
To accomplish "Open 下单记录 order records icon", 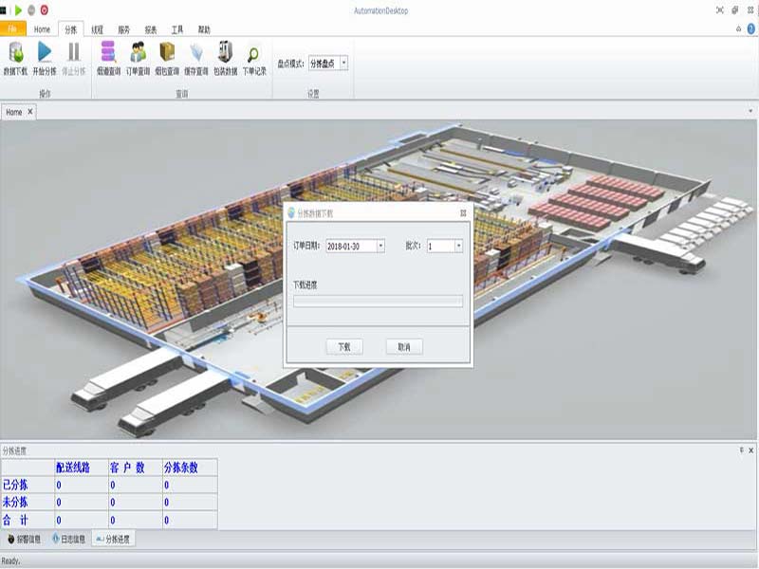I will click(253, 56).
